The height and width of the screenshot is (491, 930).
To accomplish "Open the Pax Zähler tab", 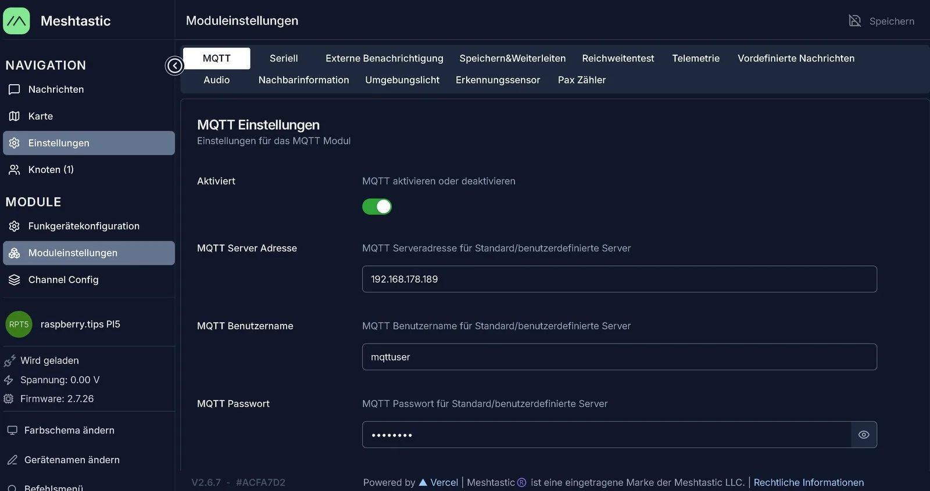I will point(582,80).
